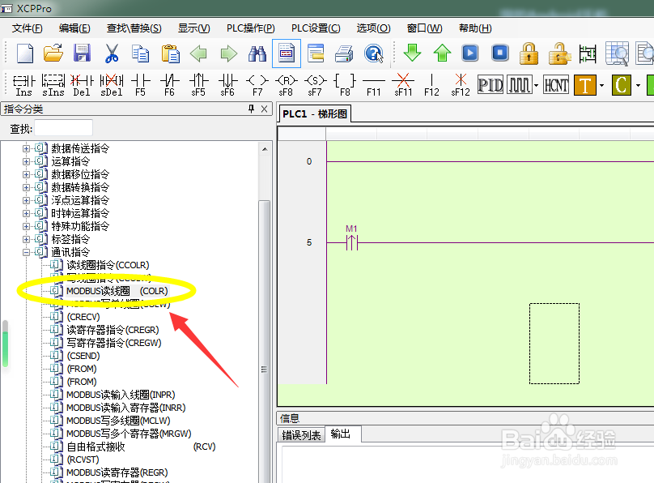Switch to the 错误列表 tab
The width and height of the screenshot is (654, 483).
pyautogui.click(x=301, y=435)
